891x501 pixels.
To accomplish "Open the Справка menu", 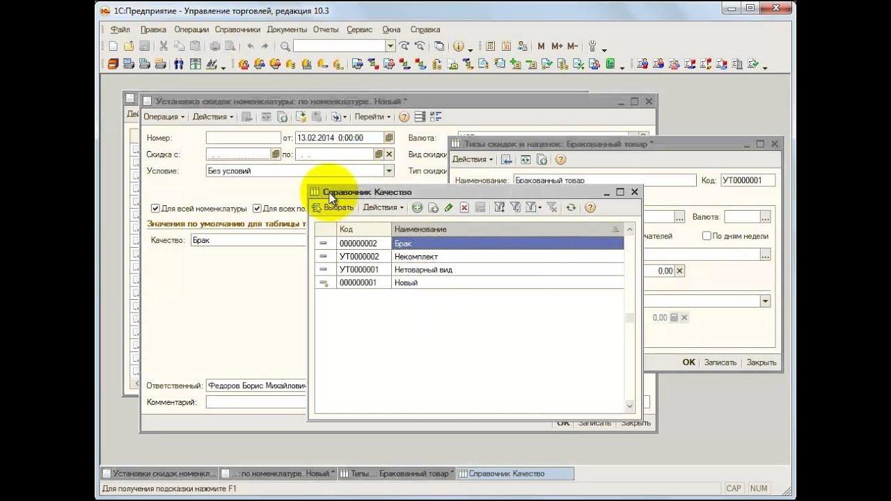I will 425,30.
